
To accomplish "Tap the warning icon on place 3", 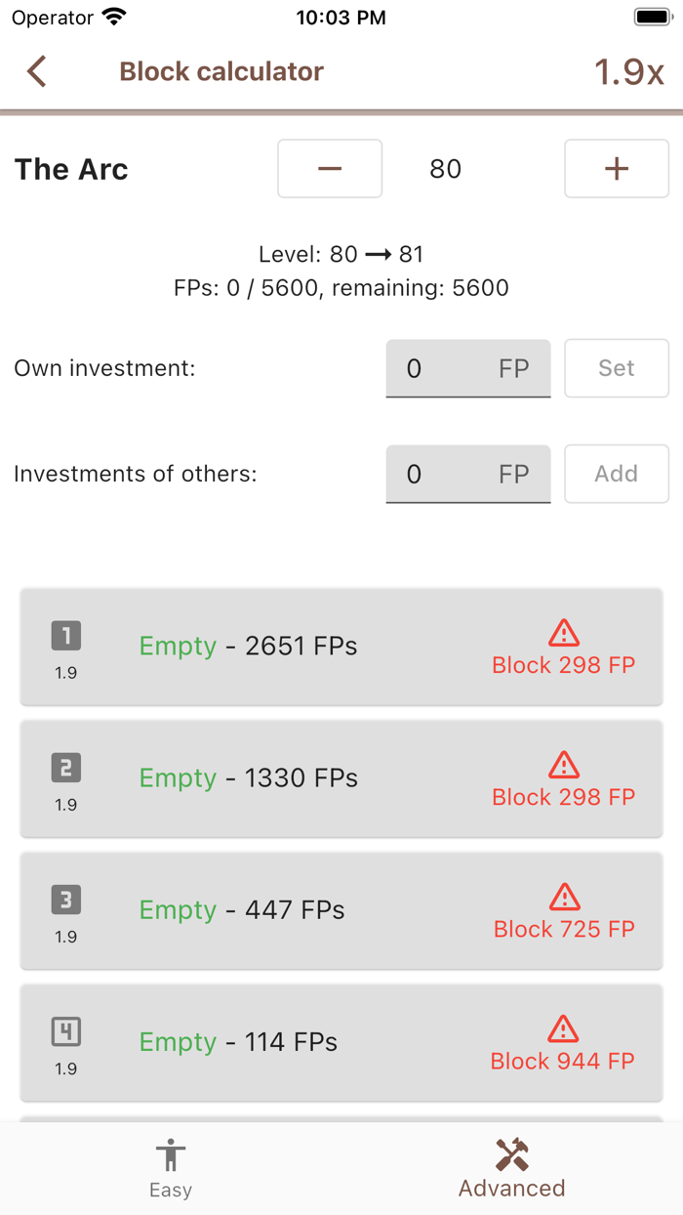I will (564, 897).
